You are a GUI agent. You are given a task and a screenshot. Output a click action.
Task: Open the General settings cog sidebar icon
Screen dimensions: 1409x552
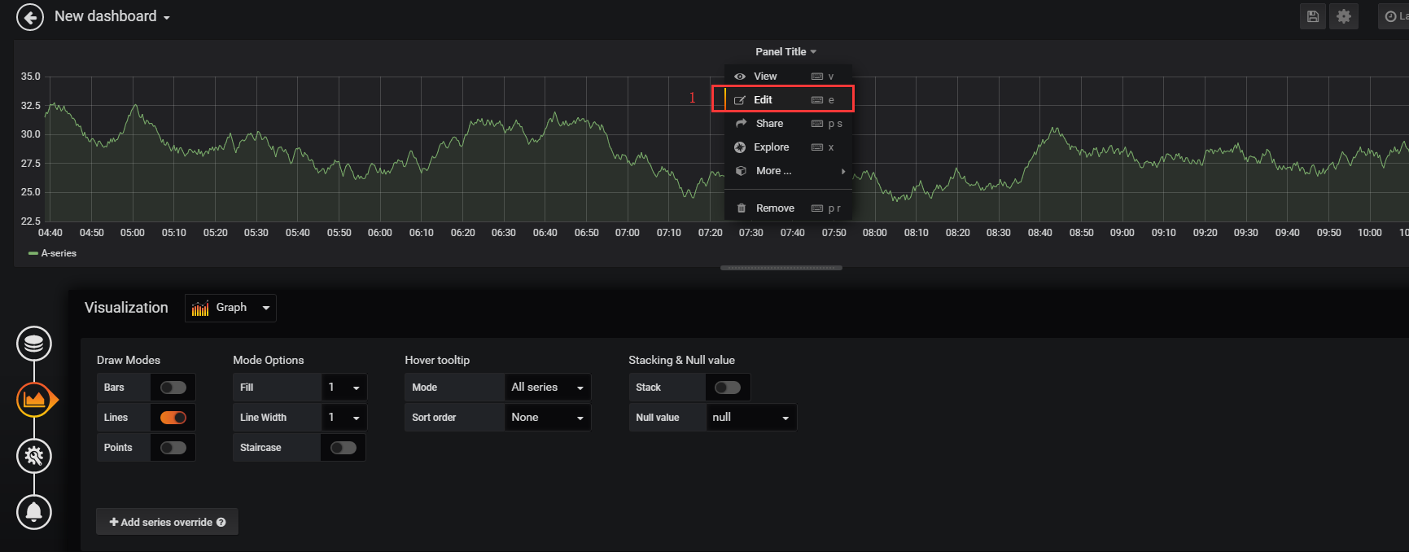(34, 456)
